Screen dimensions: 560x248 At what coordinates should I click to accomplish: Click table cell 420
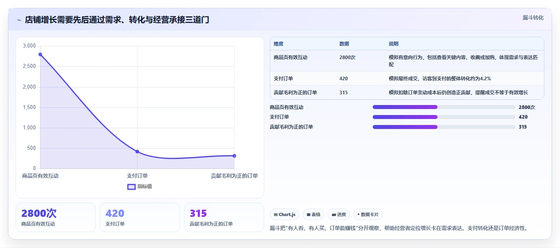pos(343,79)
